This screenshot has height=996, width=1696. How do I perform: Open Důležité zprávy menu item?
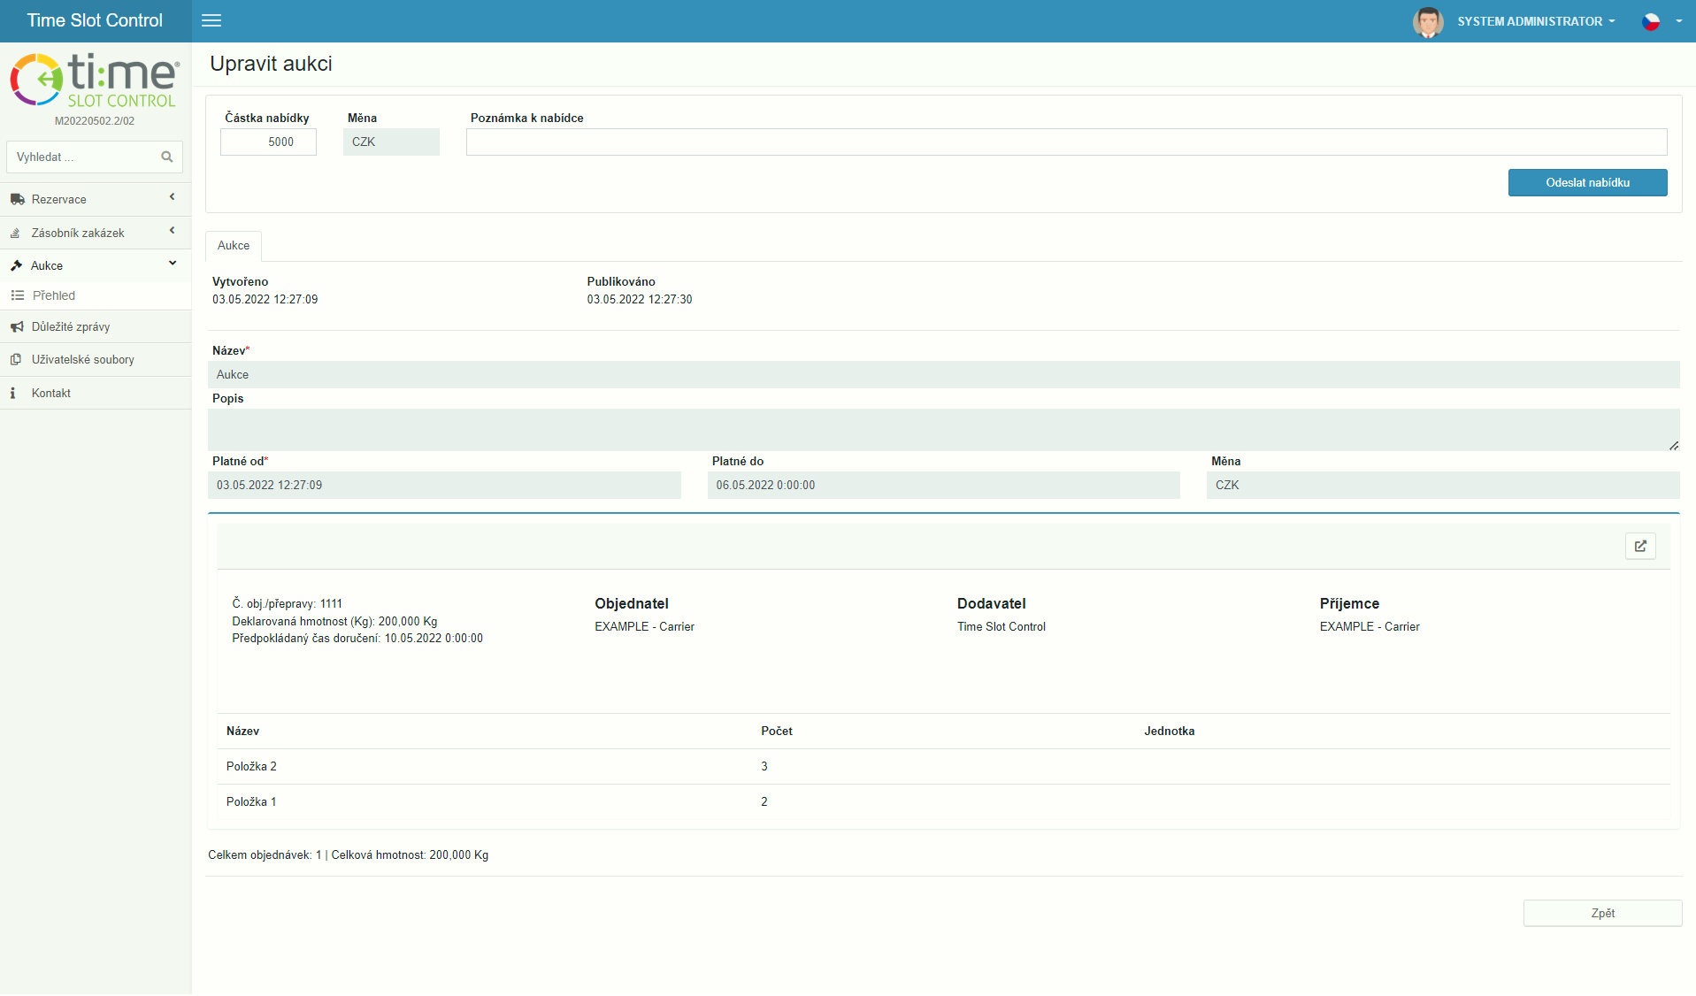pyautogui.click(x=71, y=326)
